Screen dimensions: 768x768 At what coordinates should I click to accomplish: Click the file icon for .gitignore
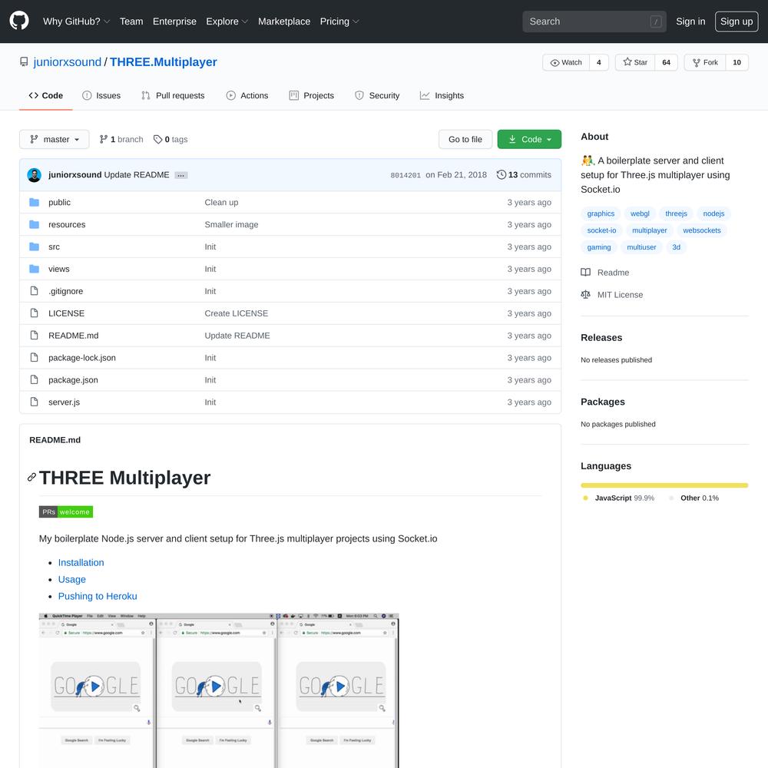click(35, 291)
